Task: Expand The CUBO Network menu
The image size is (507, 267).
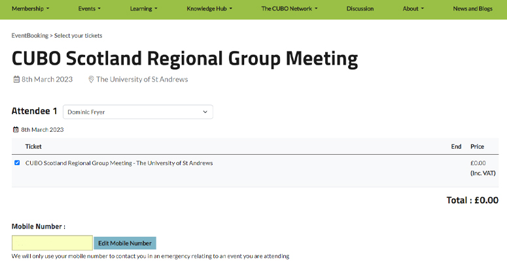Action: coord(289,8)
